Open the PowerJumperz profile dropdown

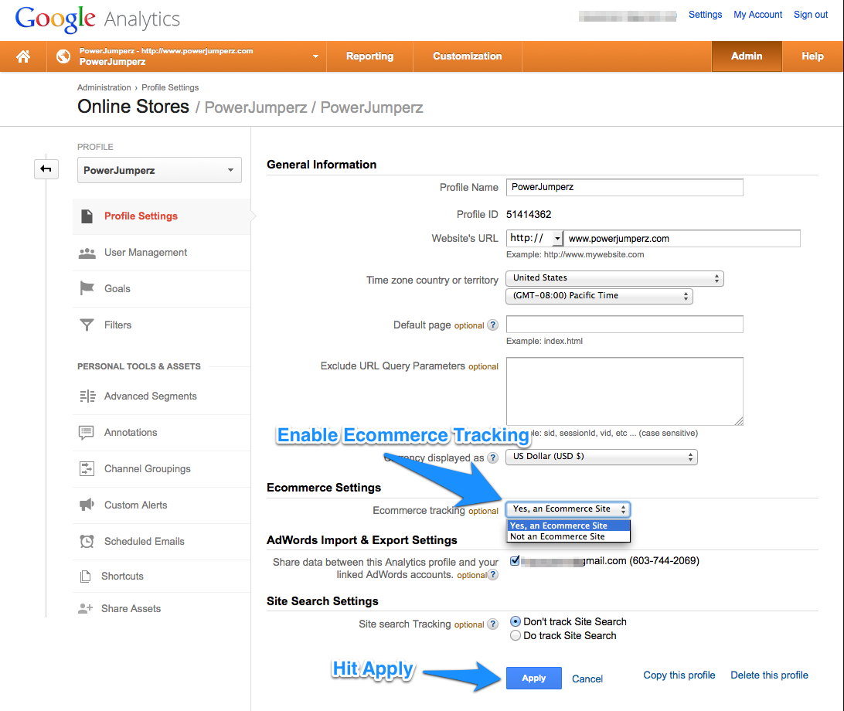tap(159, 170)
